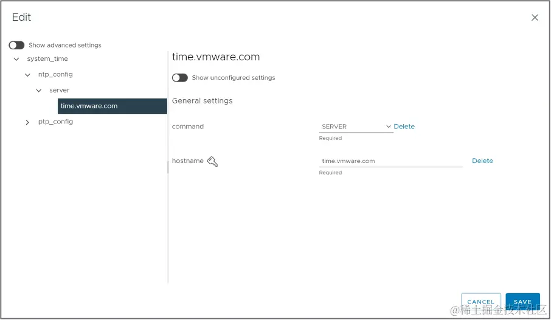Viewport: 551px width, 320px height.
Task: Collapse the system_time tree node chevron
Action: pos(16,59)
